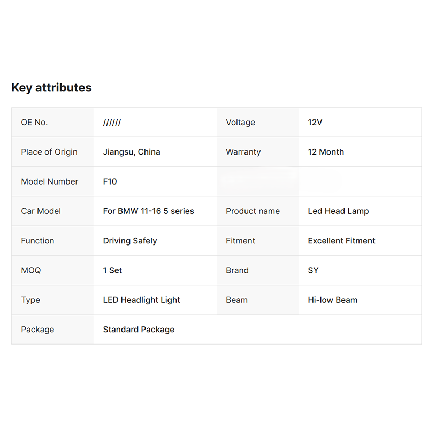Select the "SY" brand value
Image resolution: width=428 pixels, height=428 pixels.
pyautogui.click(x=313, y=270)
